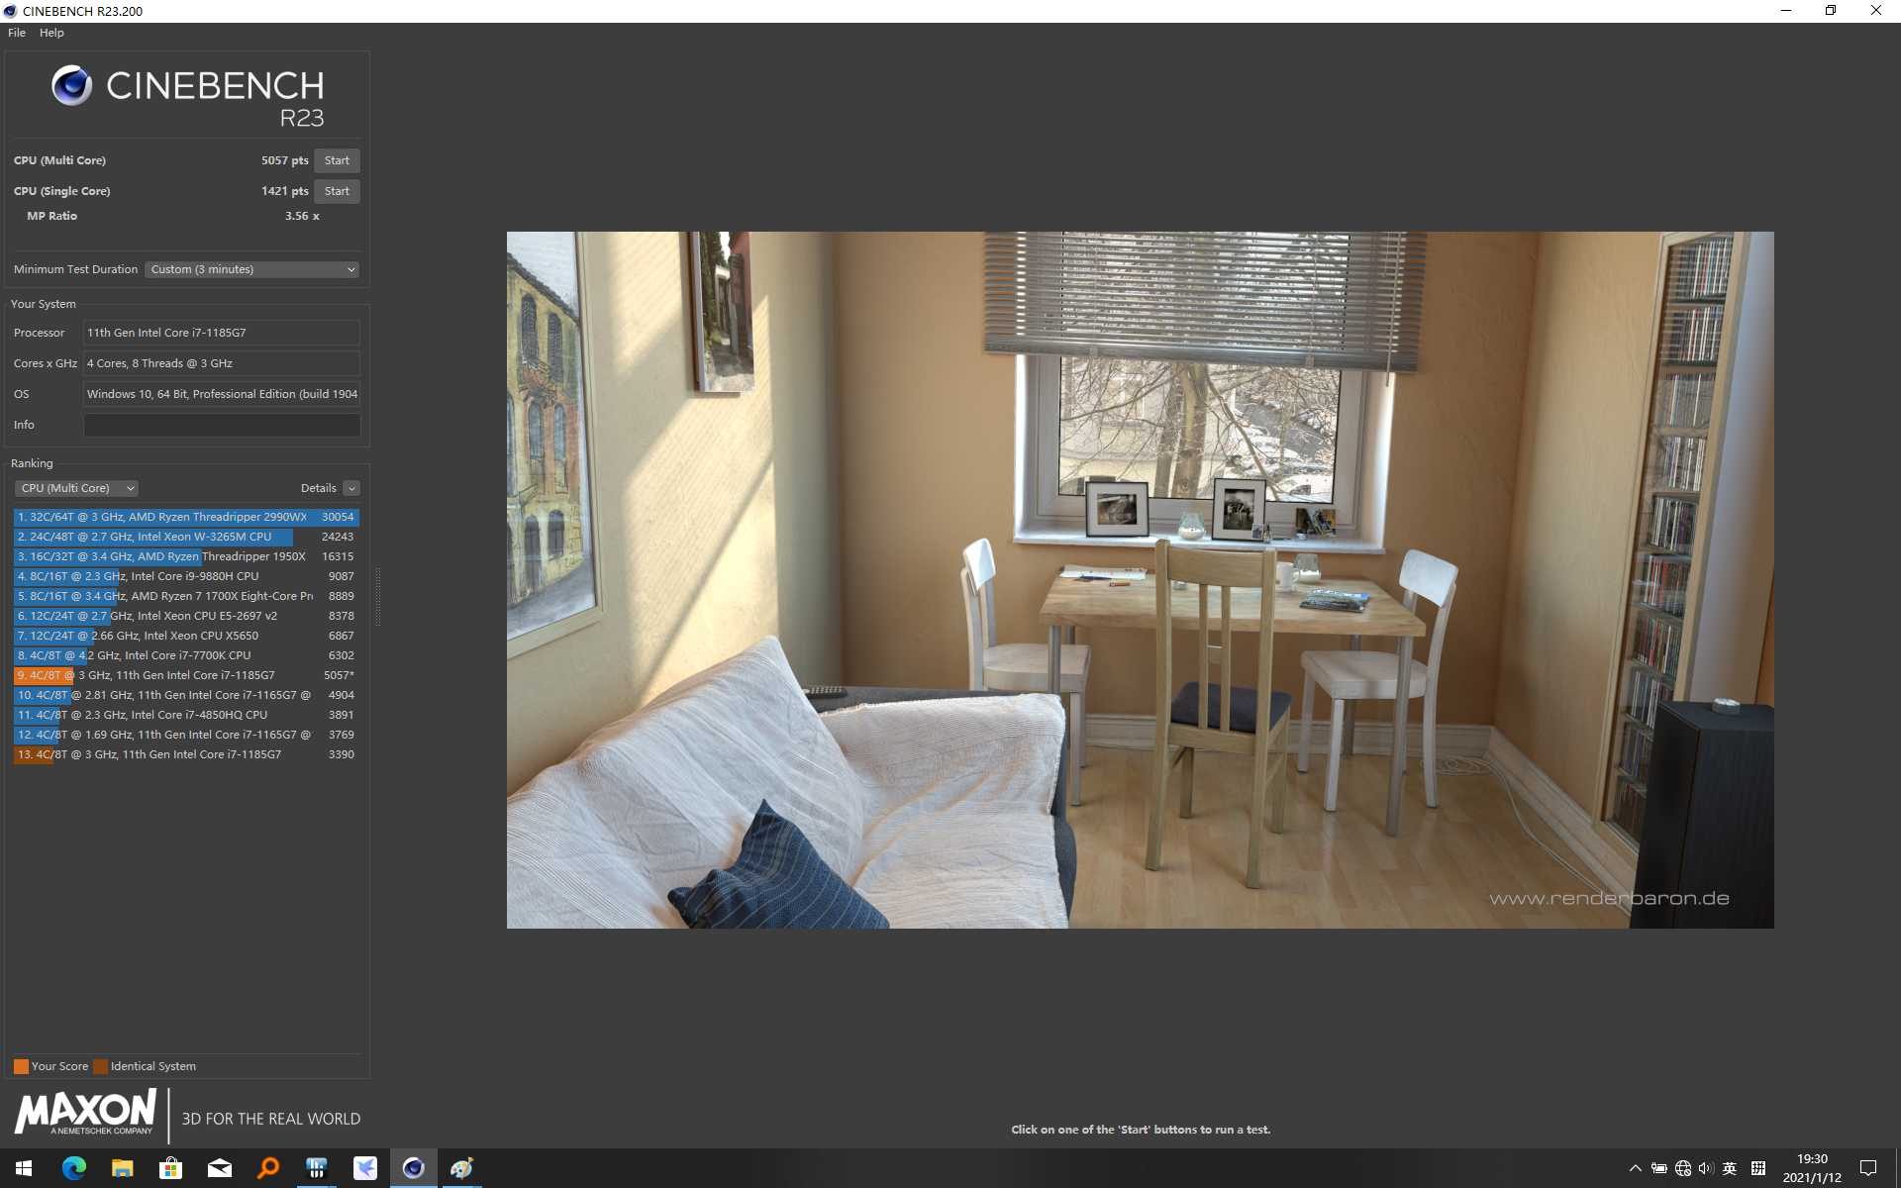Click the rendered room image

click(1140, 580)
